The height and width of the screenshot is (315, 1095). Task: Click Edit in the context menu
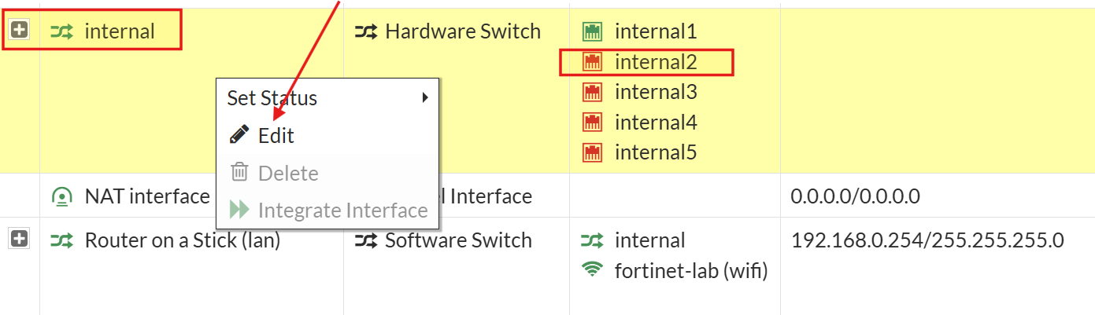tap(276, 136)
